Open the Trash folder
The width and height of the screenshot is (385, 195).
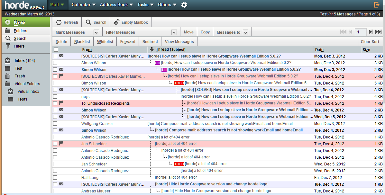click(20, 76)
